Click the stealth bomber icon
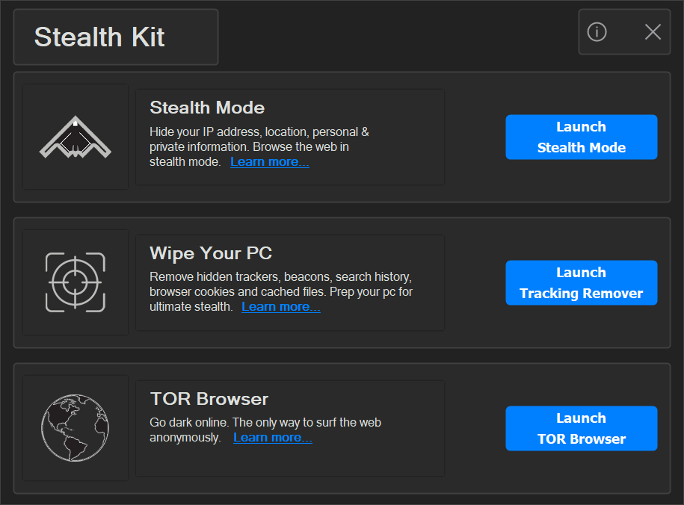Image resolution: width=684 pixels, height=505 pixels. pos(76,137)
